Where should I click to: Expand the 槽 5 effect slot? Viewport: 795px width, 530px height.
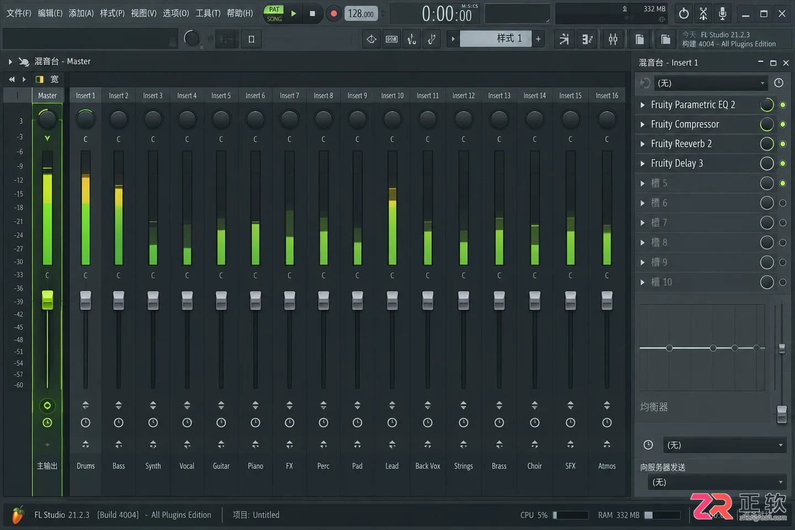pos(642,183)
